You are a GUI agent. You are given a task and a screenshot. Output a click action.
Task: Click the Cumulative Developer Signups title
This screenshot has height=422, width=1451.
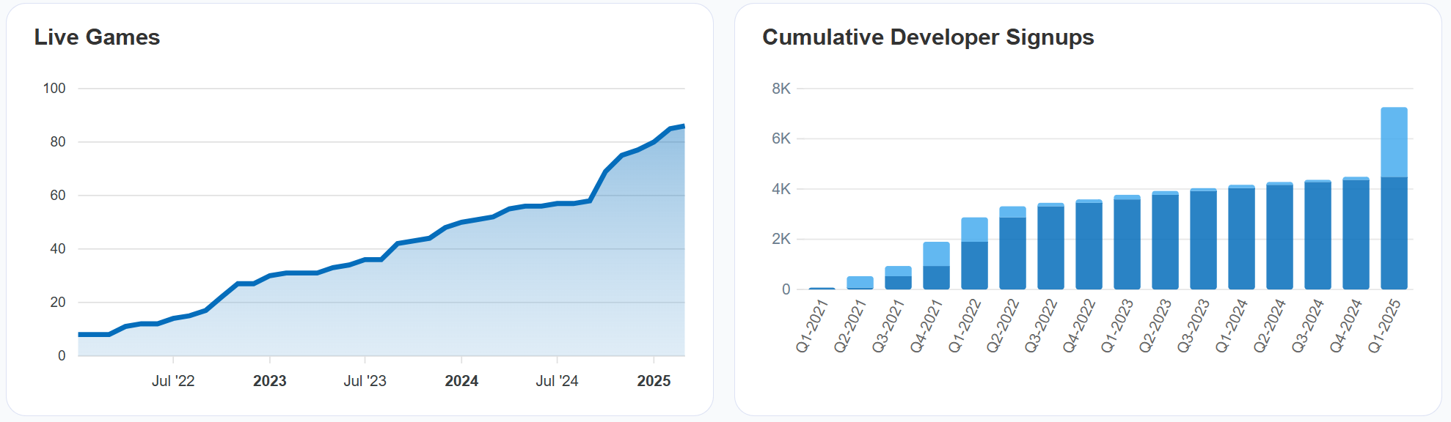[x=928, y=37]
